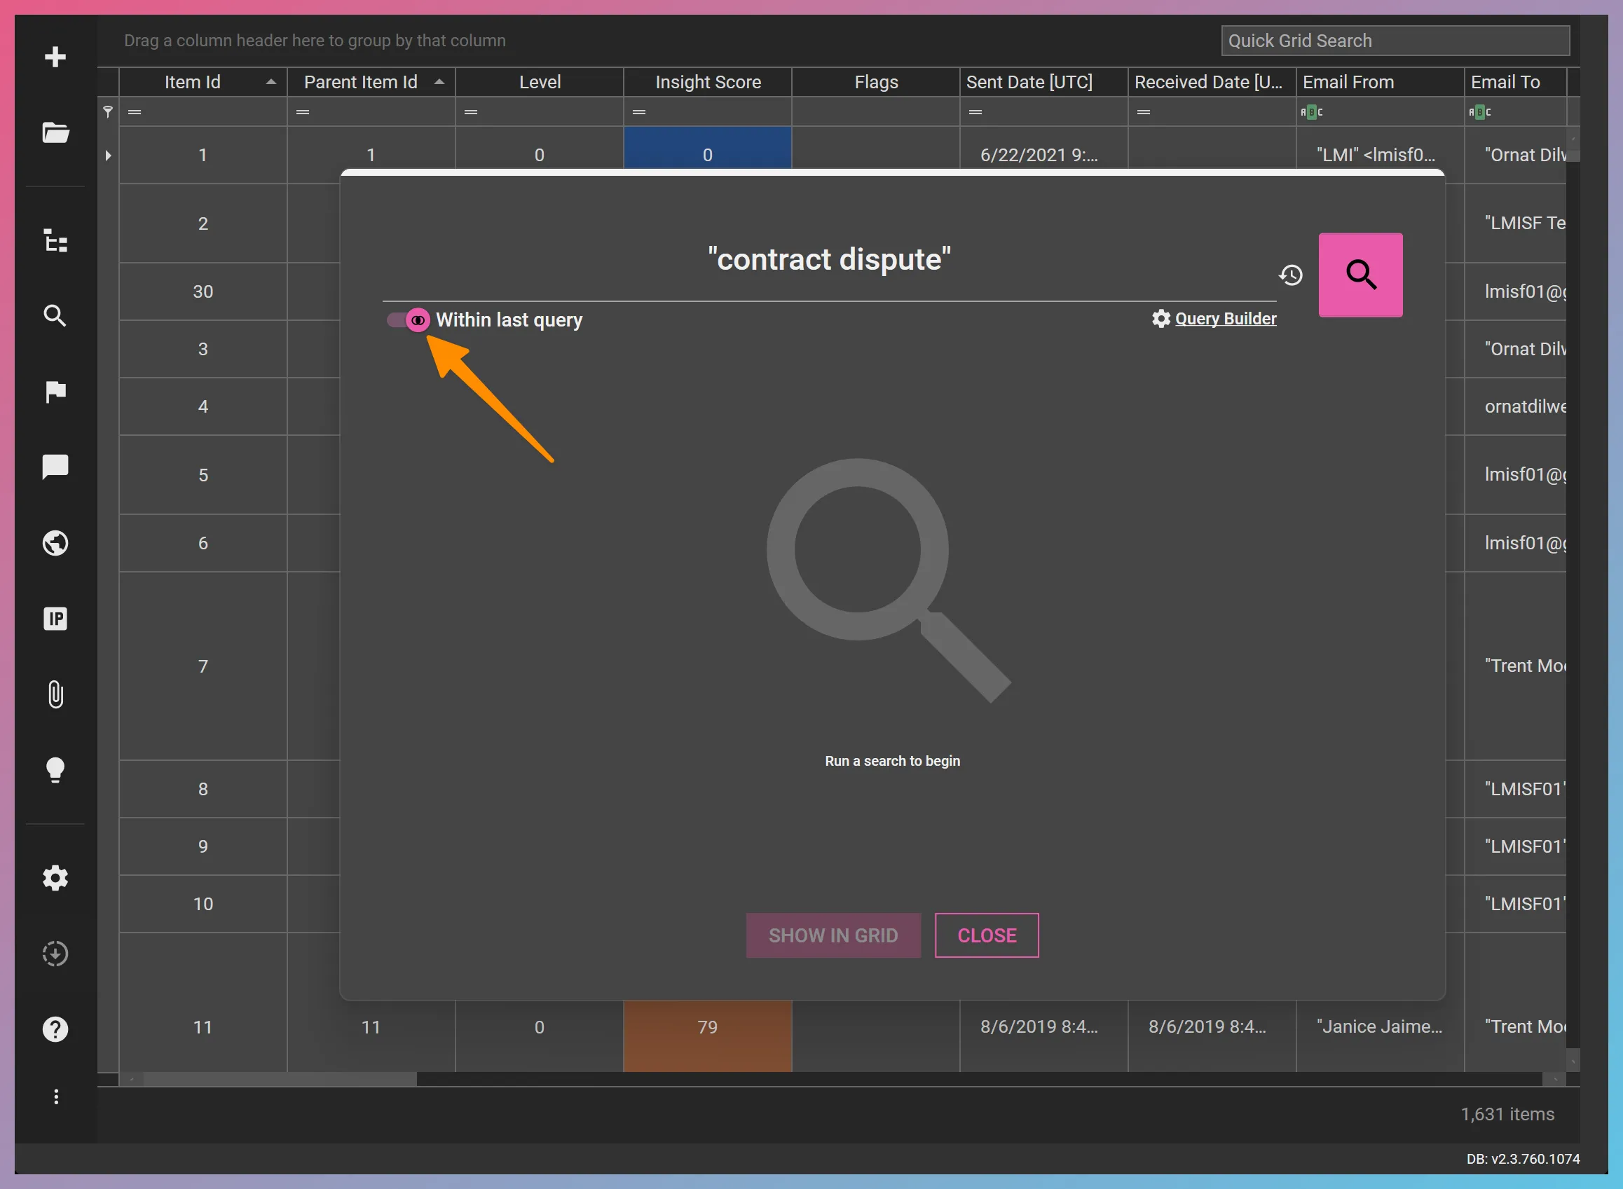Click the CLOSE button
The image size is (1623, 1189).
click(x=986, y=935)
